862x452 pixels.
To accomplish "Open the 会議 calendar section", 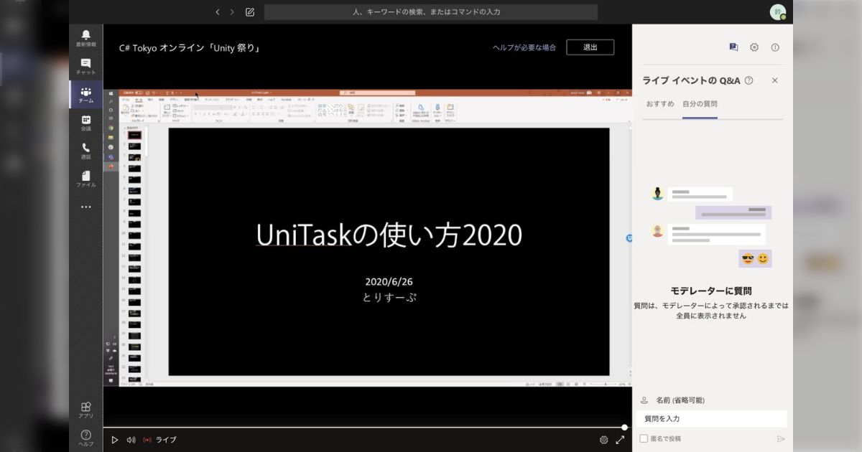I will click(85, 123).
